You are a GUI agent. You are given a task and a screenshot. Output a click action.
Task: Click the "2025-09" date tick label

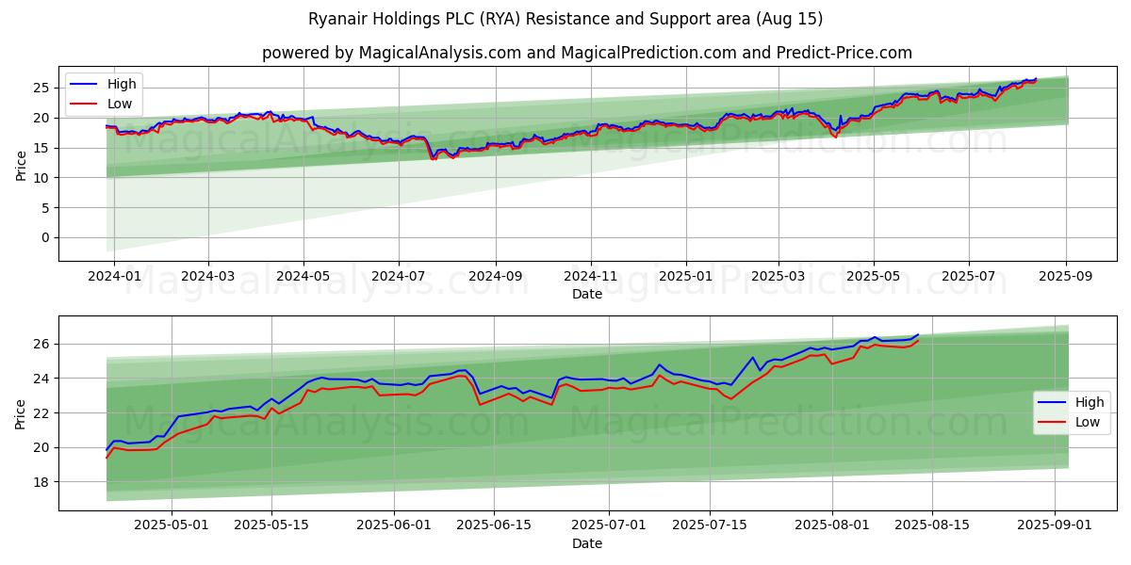[1066, 277]
